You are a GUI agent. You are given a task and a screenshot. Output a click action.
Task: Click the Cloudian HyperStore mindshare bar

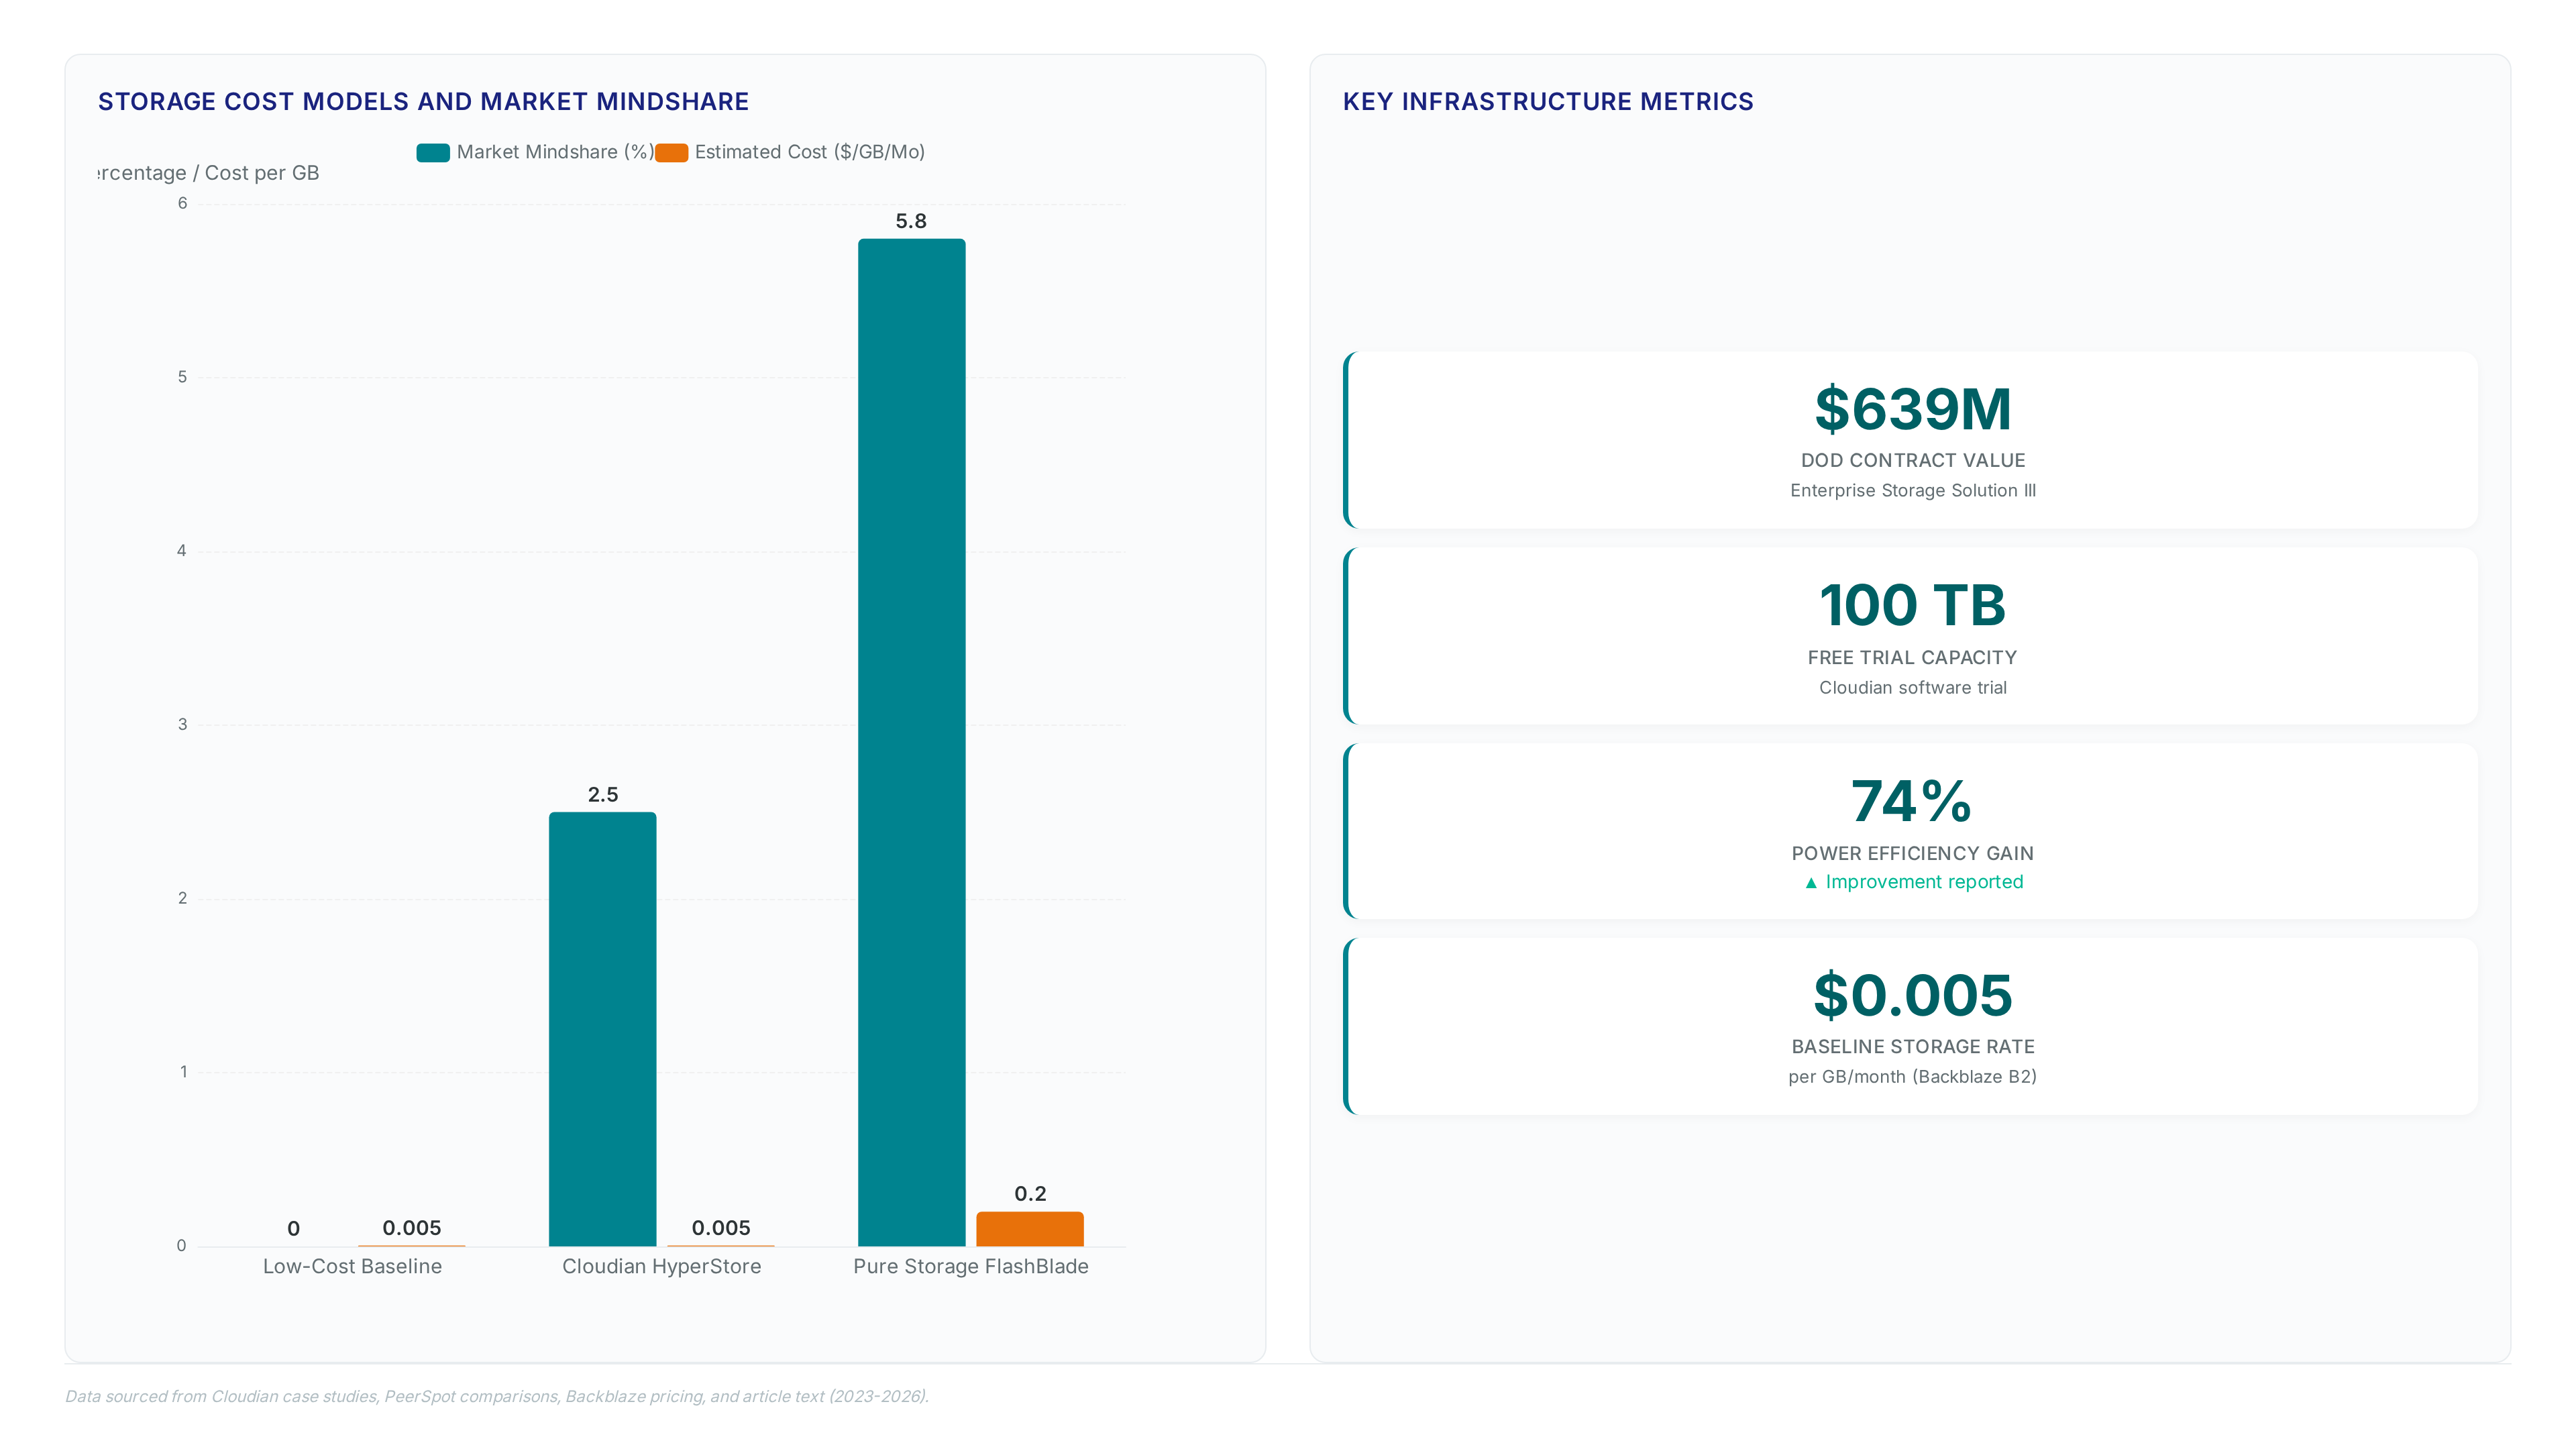click(x=602, y=1029)
